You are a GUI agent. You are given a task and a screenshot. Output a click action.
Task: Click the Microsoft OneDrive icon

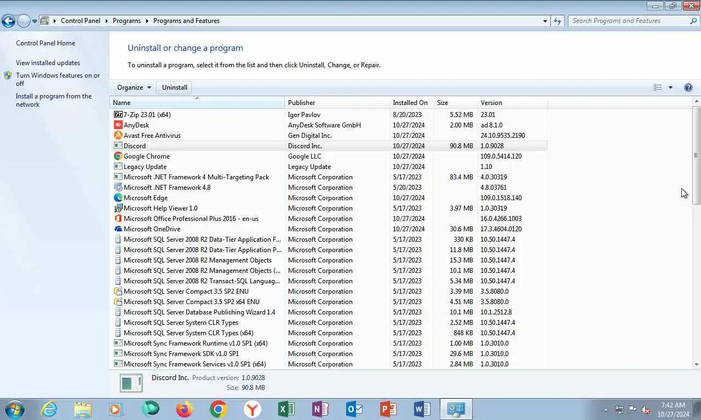(x=118, y=229)
